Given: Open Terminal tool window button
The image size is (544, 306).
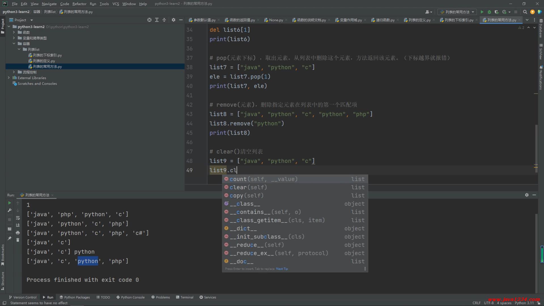Looking at the screenshot, I should pyautogui.click(x=184, y=297).
